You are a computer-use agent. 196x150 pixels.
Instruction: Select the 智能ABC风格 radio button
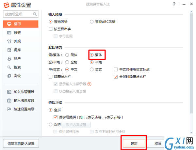[x=91, y=22]
